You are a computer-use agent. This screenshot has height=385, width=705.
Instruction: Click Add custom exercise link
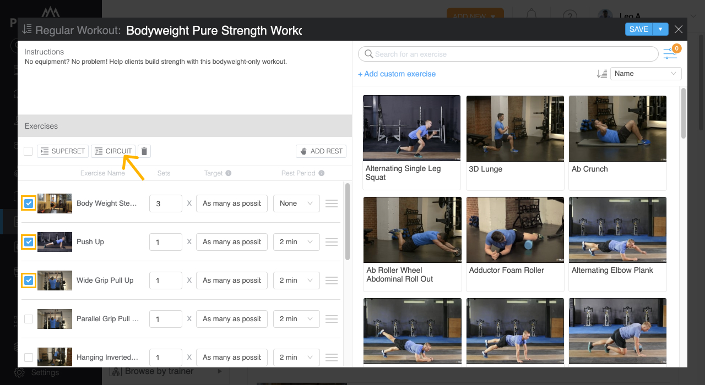[x=397, y=74]
